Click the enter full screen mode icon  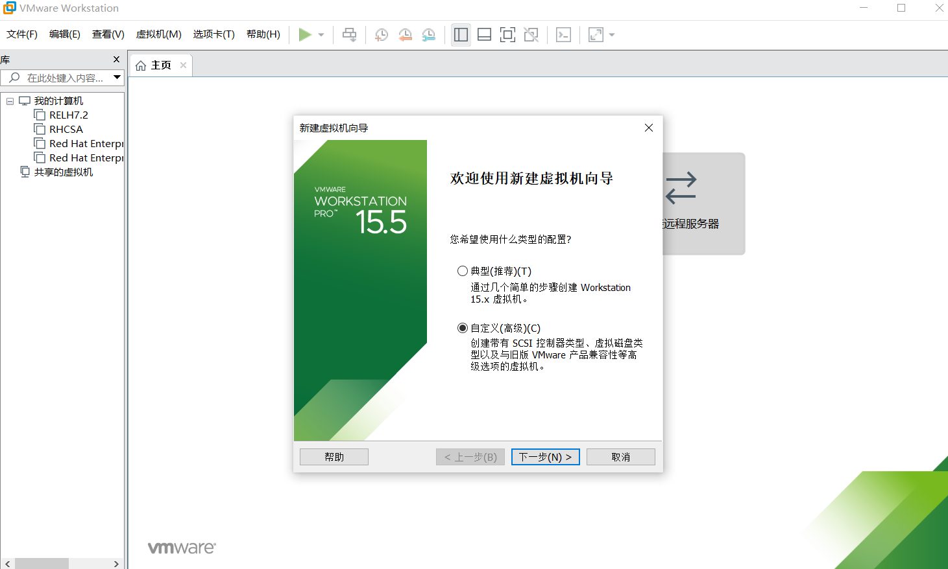(x=507, y=34)
